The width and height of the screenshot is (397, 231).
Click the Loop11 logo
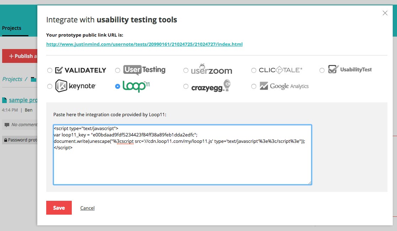pyautogui.click(x=136, y=86)
